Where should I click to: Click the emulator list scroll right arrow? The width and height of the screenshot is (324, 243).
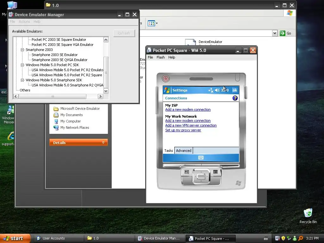[100, 97]
